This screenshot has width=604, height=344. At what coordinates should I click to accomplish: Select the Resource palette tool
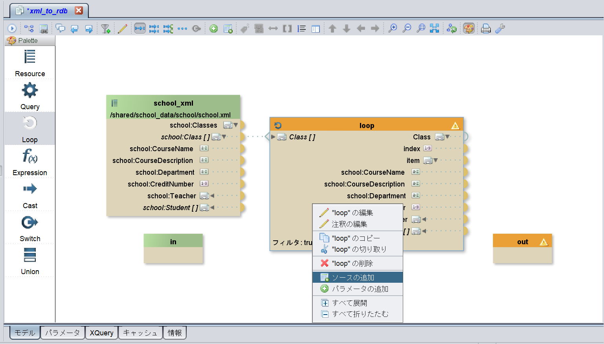30,63
